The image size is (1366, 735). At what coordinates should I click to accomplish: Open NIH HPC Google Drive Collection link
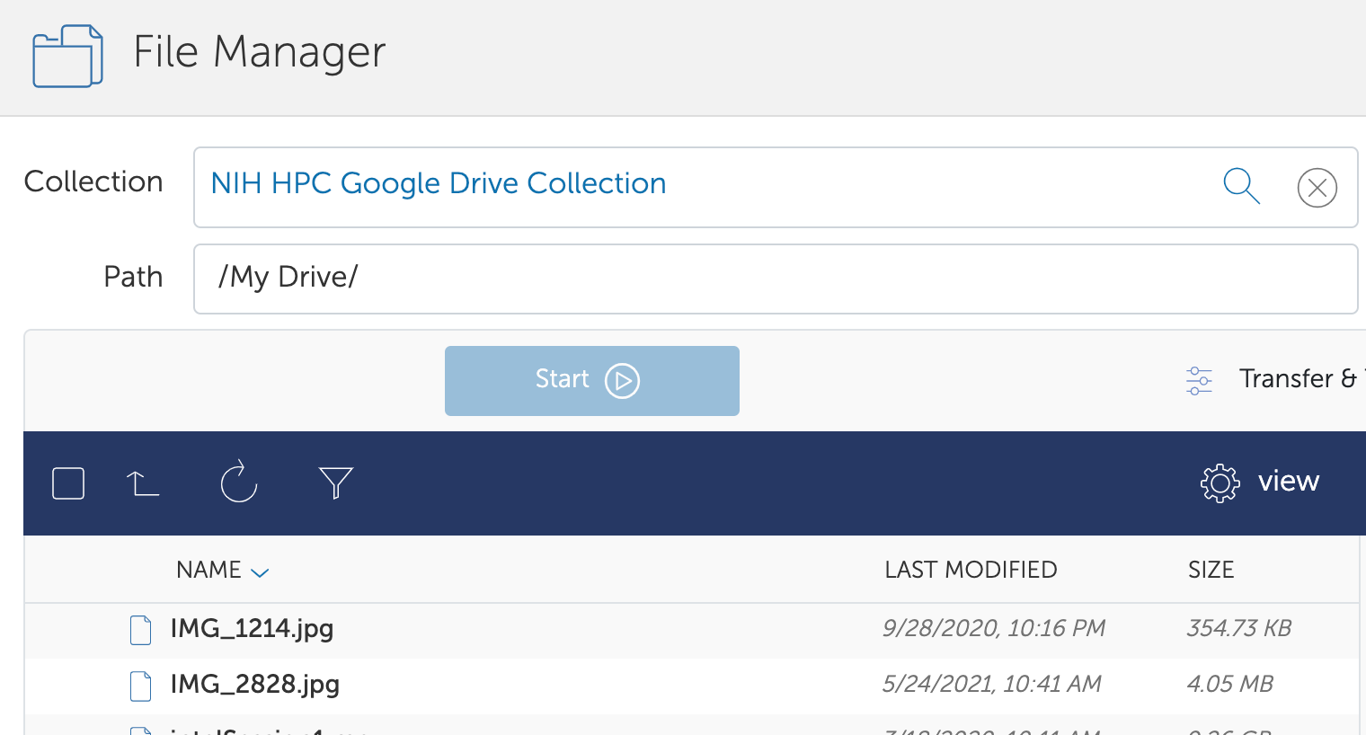tap(439, 183)
